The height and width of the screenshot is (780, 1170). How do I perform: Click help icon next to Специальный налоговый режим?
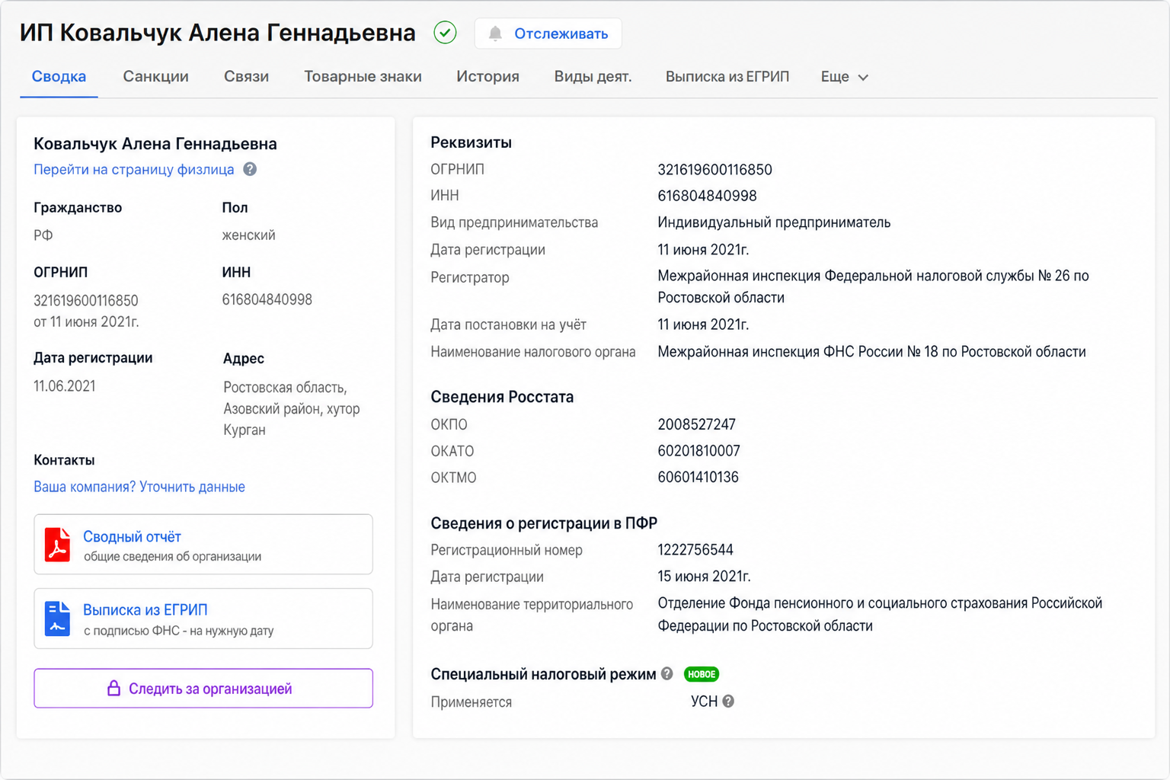click(x=667, y=674)
